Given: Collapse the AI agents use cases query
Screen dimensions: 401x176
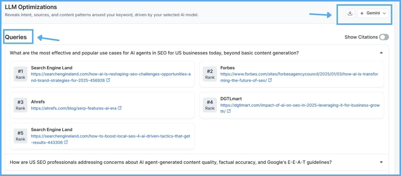Looking at the screenshot, I should [x=381, y=53].
